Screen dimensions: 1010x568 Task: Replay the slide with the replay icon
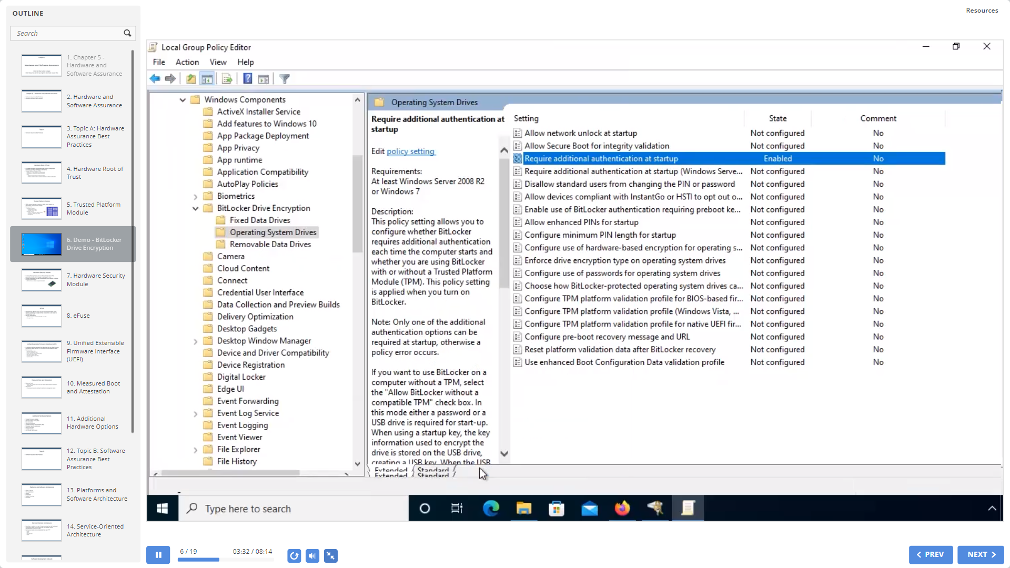[x=294, y=555]
